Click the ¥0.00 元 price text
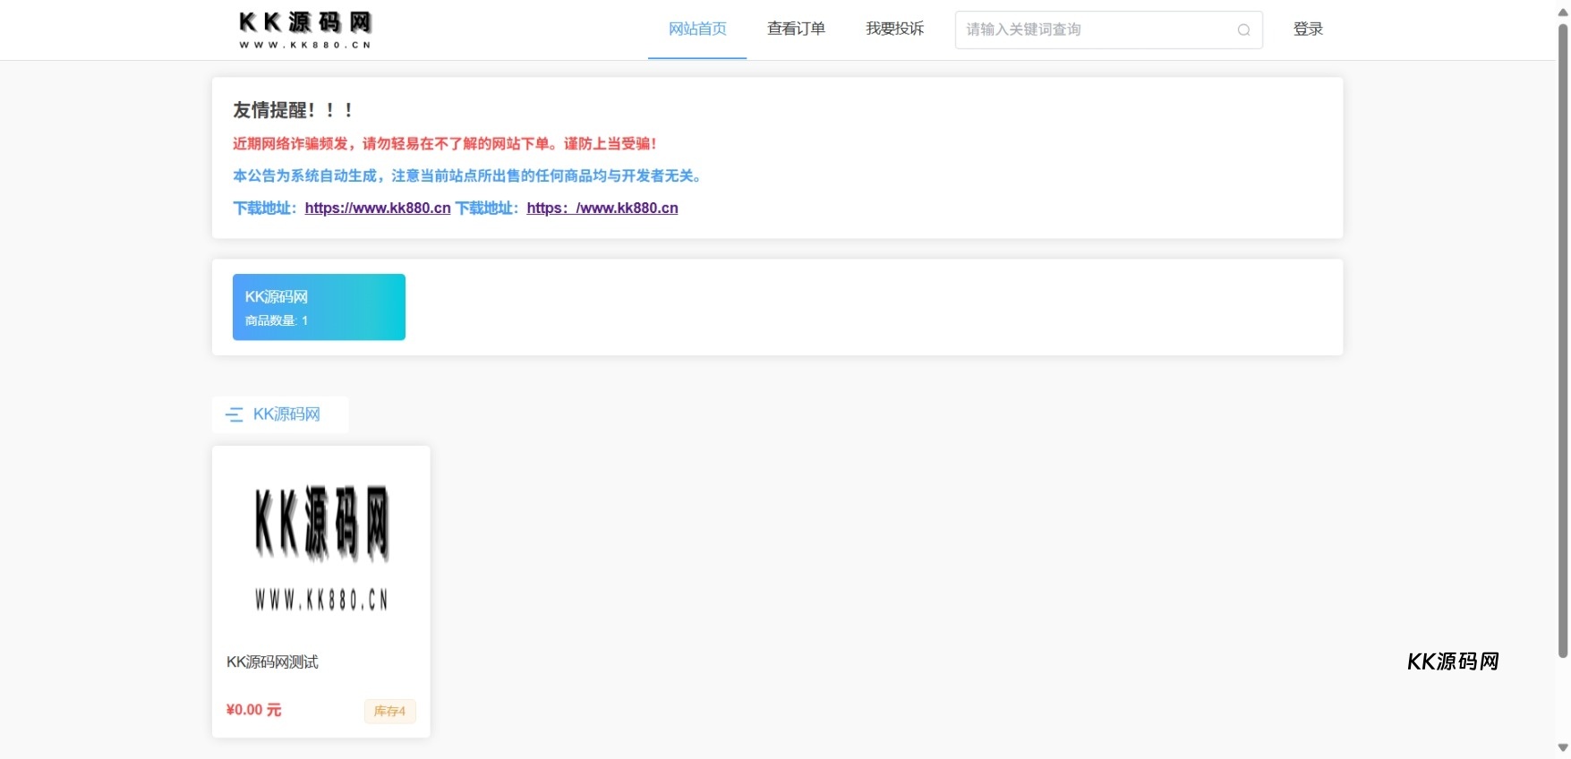1571x759 pixels. tap(253, 710)
